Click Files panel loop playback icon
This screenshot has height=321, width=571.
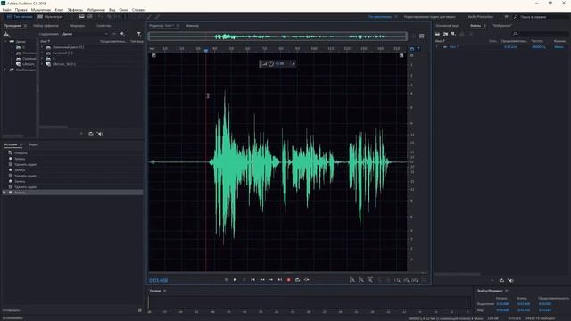coord(501,280)
